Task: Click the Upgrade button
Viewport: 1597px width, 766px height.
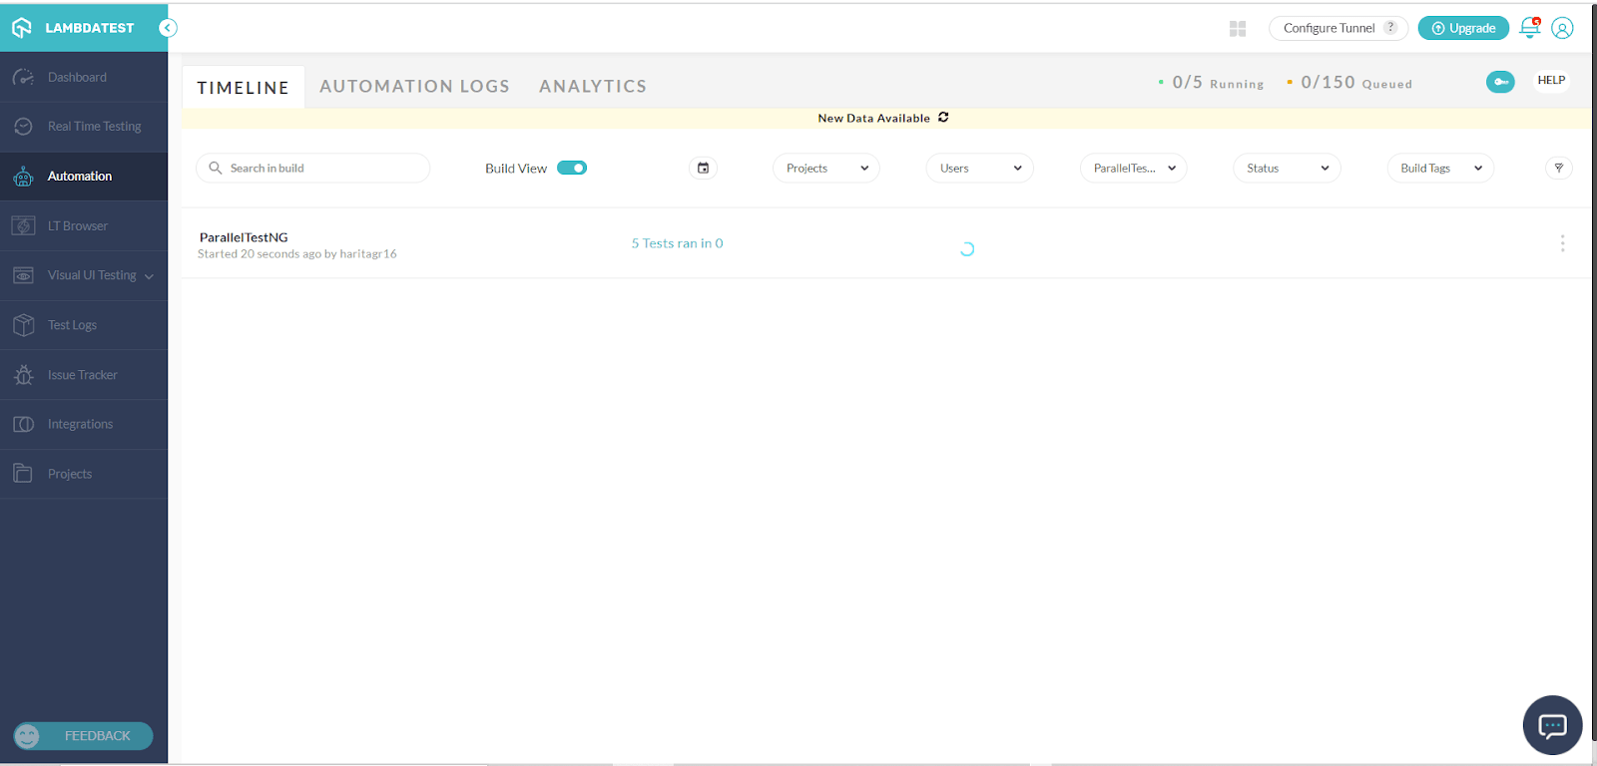Action: (x=1463, y=28)
